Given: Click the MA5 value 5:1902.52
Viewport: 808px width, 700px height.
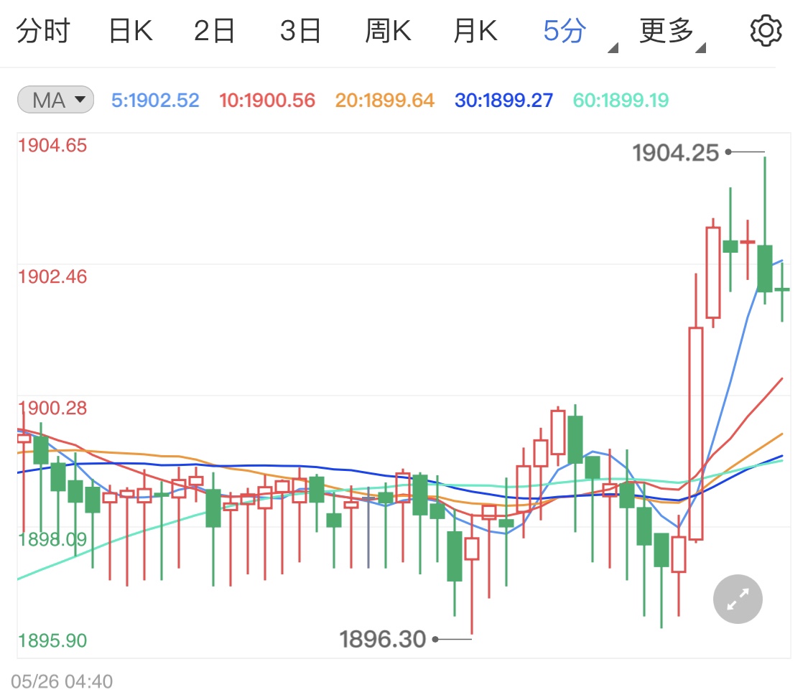Looking at the screenshot, I should (155, 100).
